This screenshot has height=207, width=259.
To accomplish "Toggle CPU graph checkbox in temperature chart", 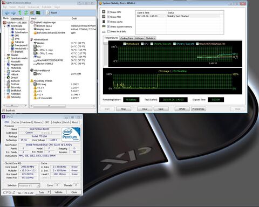I will point(142,44).
